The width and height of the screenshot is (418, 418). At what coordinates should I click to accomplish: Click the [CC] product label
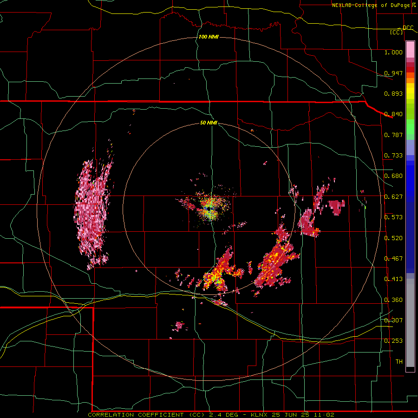397,32
